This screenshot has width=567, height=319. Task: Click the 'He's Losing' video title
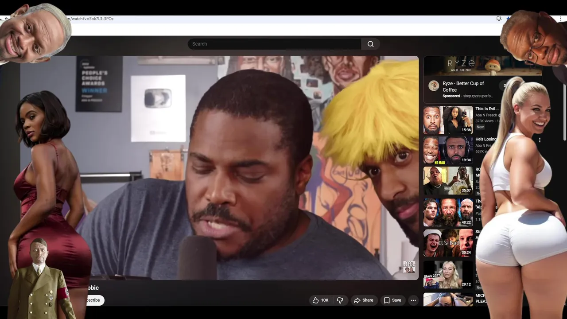coord(486,139)
